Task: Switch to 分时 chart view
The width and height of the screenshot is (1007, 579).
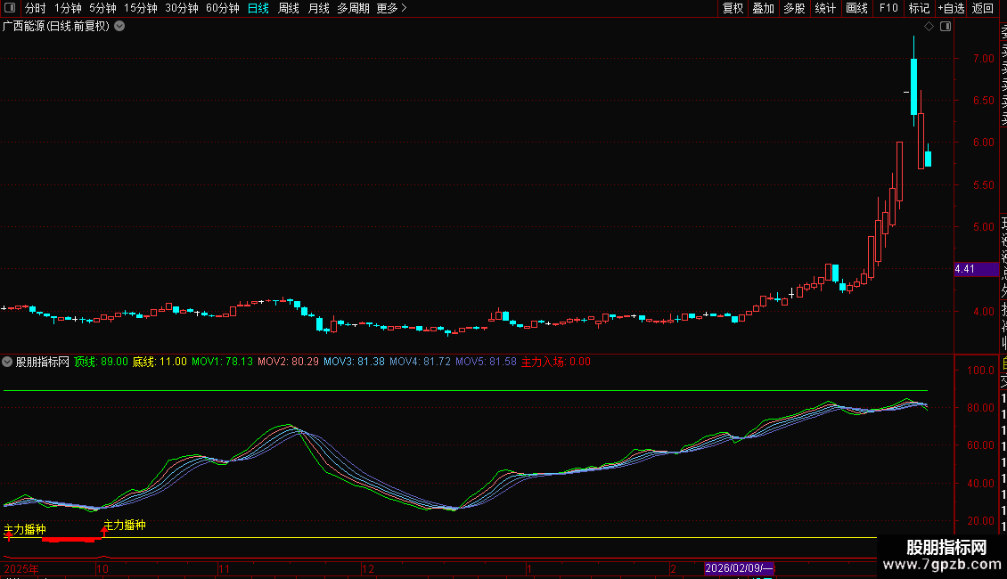Action: 35,8
